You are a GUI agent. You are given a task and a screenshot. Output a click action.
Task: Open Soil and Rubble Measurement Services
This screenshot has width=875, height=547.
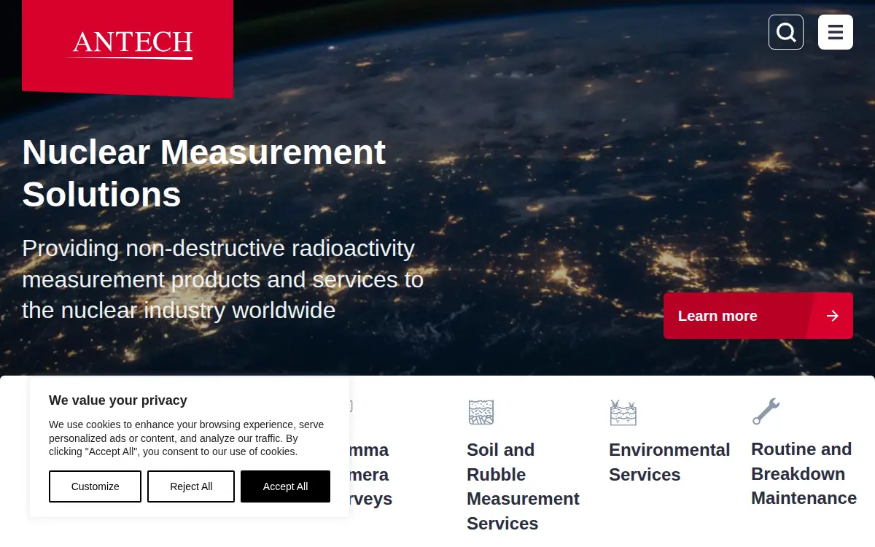(x=523, y=486)
